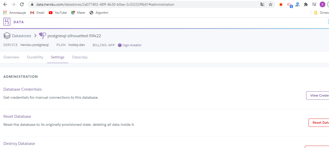Open the logo-kreator billing app link

point(132,45)
